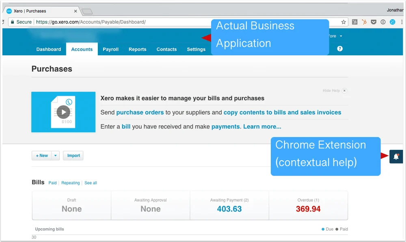Open the purchase orders link
The image size is (406, 242).
pyautogui.click(x=140, y=112)
